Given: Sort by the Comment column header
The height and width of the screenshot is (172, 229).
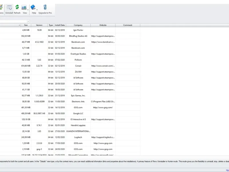Looking at the screenshot, I should (x=128, y=25).
